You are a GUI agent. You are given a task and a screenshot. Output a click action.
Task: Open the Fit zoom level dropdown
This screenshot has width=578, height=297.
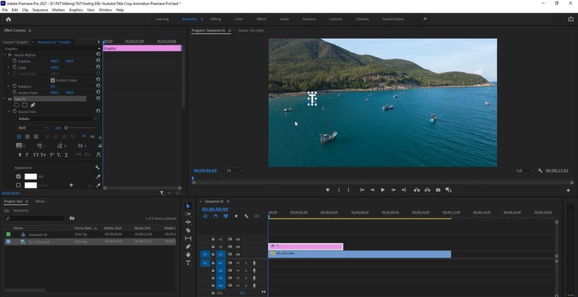pos(235,171)
